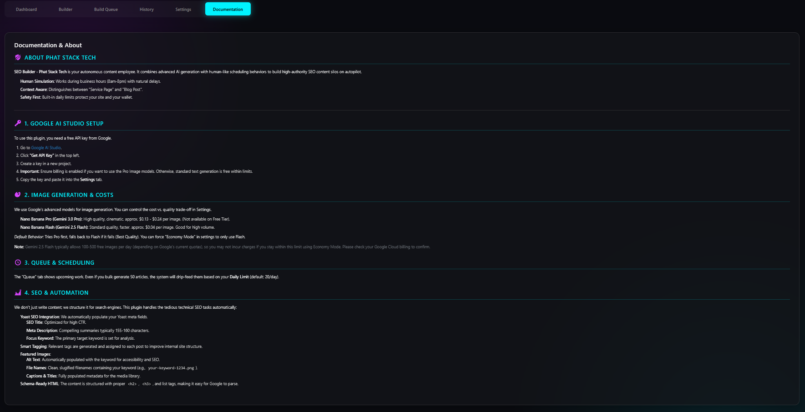Click the 'Smart Tagging:' line

pyautogui.click(x=111, y=347)
